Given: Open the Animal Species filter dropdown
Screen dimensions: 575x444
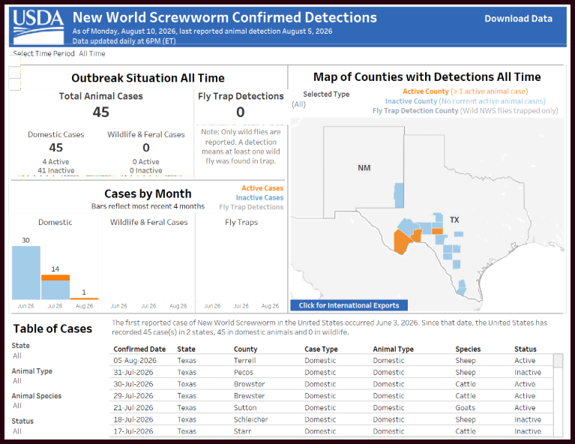Looking at the screenshot, I should click(17, 406).
